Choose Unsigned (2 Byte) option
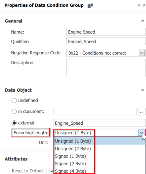The height and width of the screenshot is (174, 146). coord(99,149)
